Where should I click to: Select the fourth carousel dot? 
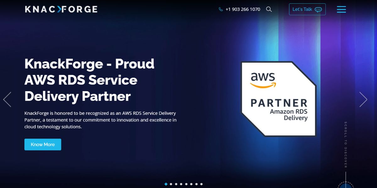[181, 184]
